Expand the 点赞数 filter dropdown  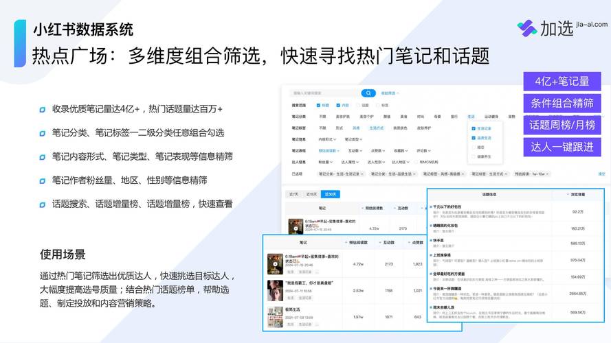pos(378,150)
